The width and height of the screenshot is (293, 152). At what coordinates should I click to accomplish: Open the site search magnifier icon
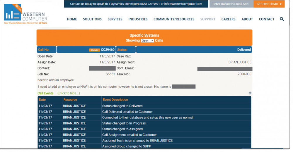pyautogui.click(x=282, y=19)
